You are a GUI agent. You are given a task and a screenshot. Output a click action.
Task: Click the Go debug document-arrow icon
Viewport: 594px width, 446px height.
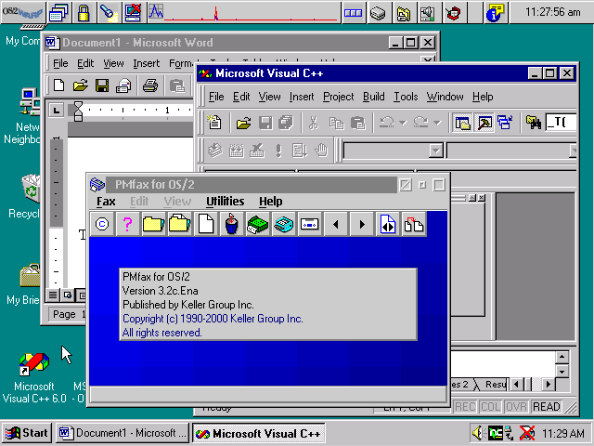300,151
